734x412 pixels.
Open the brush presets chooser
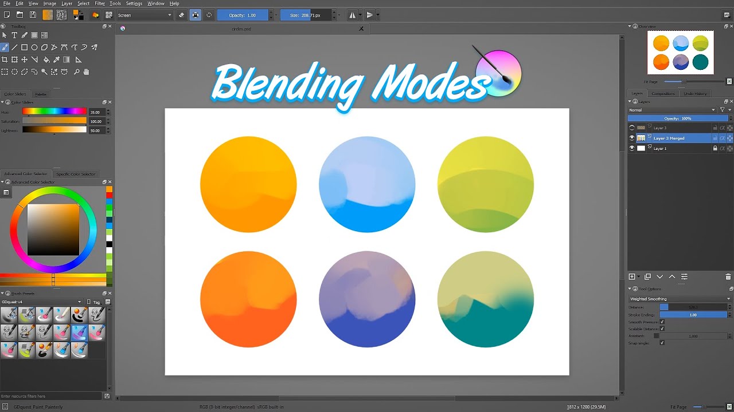[x=110, y=15]
